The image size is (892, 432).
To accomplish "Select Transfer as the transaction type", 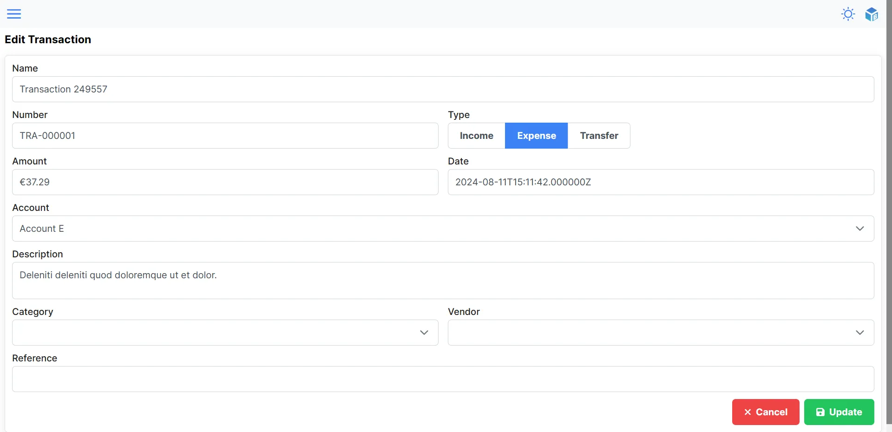I will click(599, 136).
